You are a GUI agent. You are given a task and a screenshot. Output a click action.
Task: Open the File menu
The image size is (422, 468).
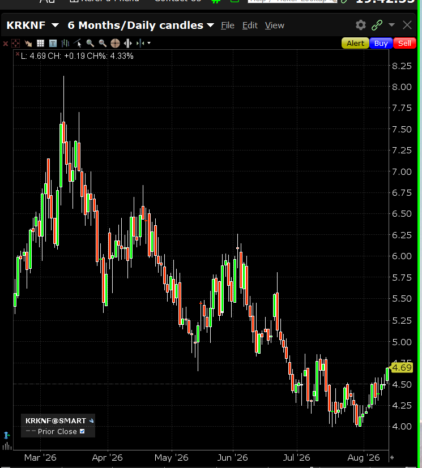pos(228,25)
